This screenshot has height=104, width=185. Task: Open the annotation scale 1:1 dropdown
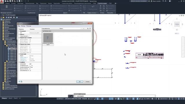(147, 99)
